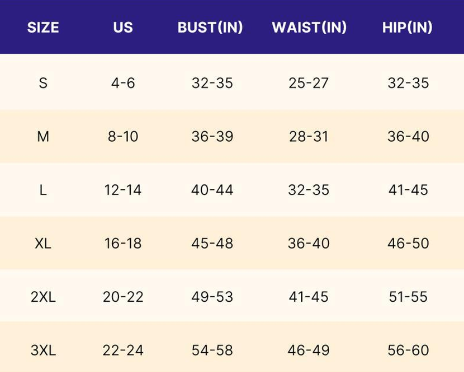This screenshot has width=464, height=372.
Task: Click the 2XL size row label
Action: [x=43, y=297]
